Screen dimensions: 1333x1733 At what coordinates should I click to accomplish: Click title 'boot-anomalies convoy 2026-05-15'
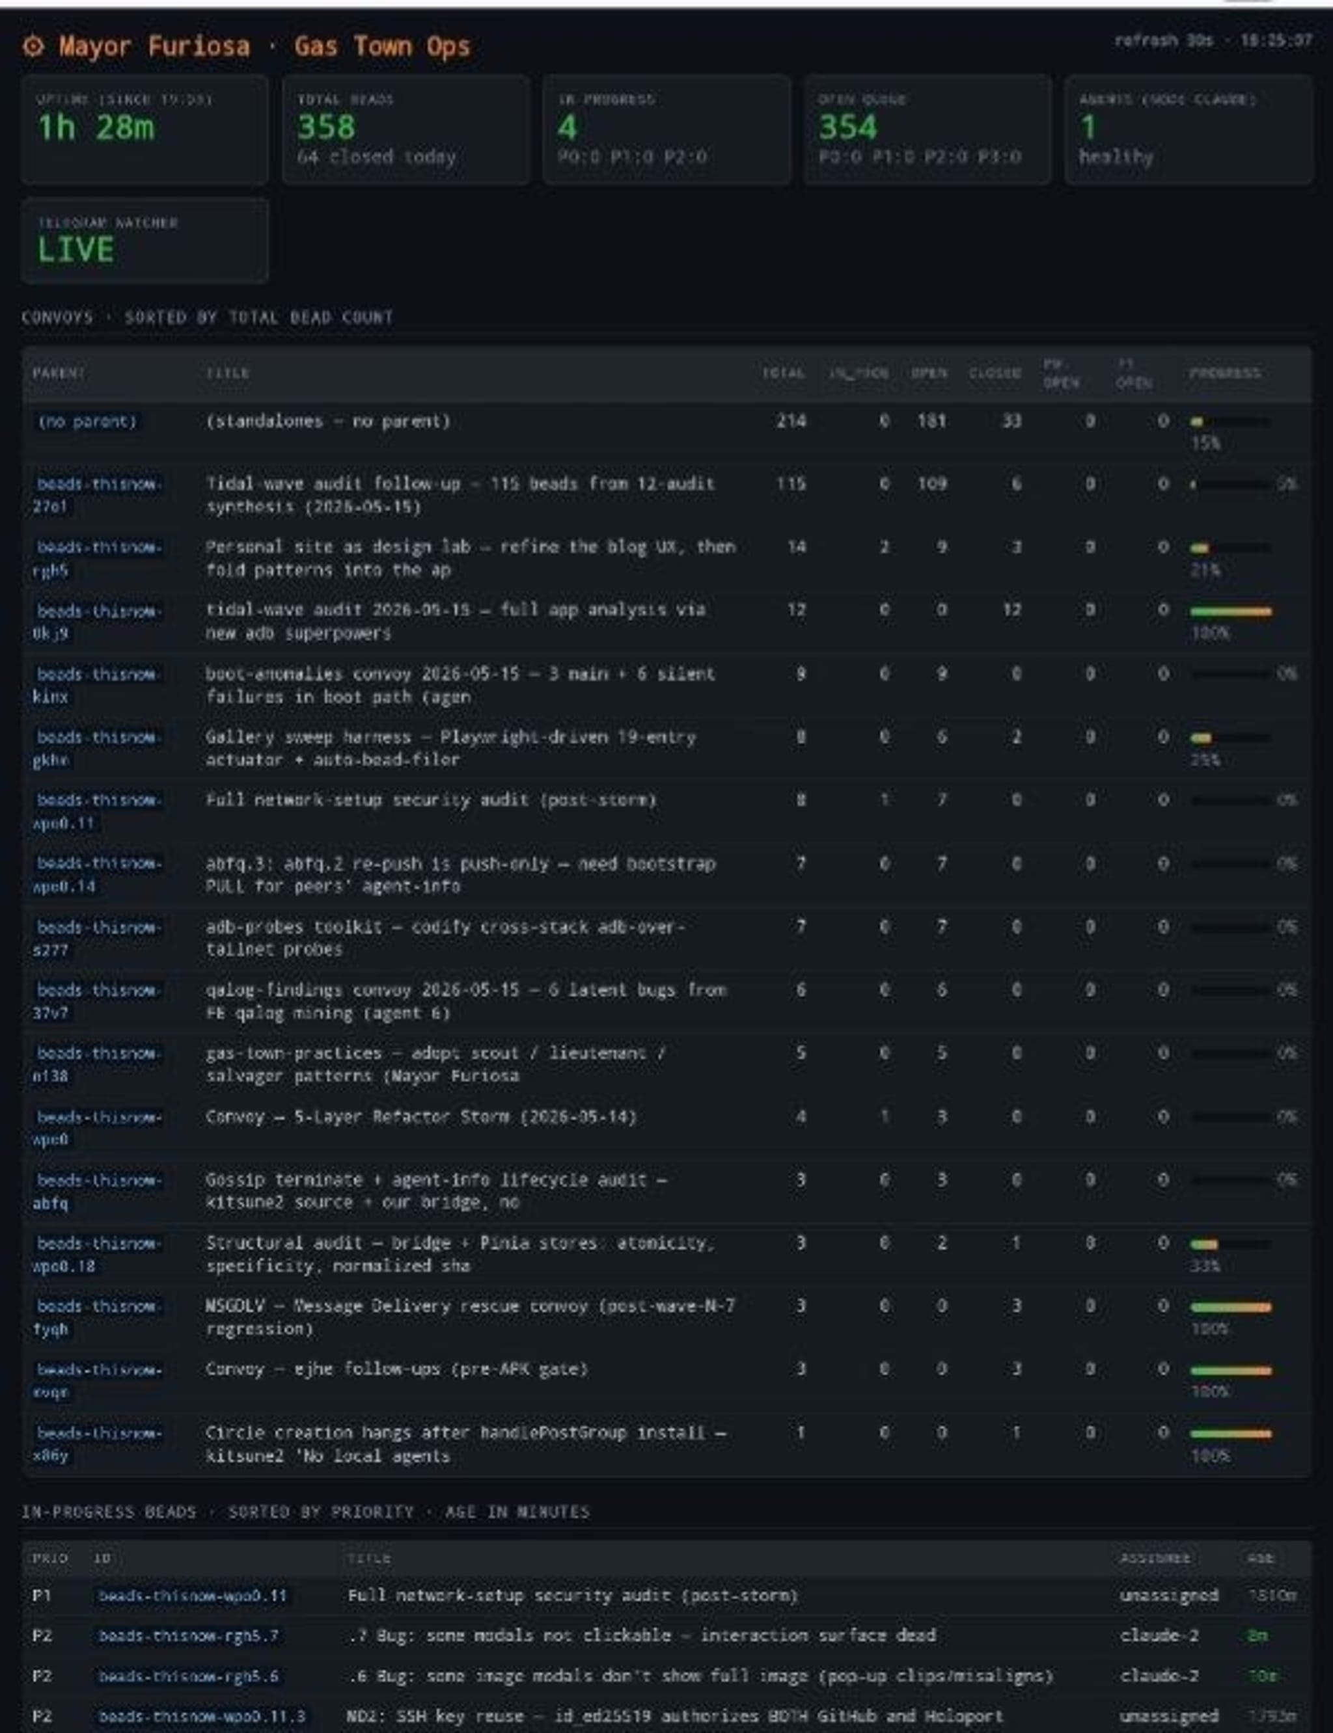pyautogui.click(x=460, y=685)
